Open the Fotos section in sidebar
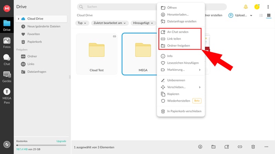Viewport: 275px width, 154px height. (7, 42)
